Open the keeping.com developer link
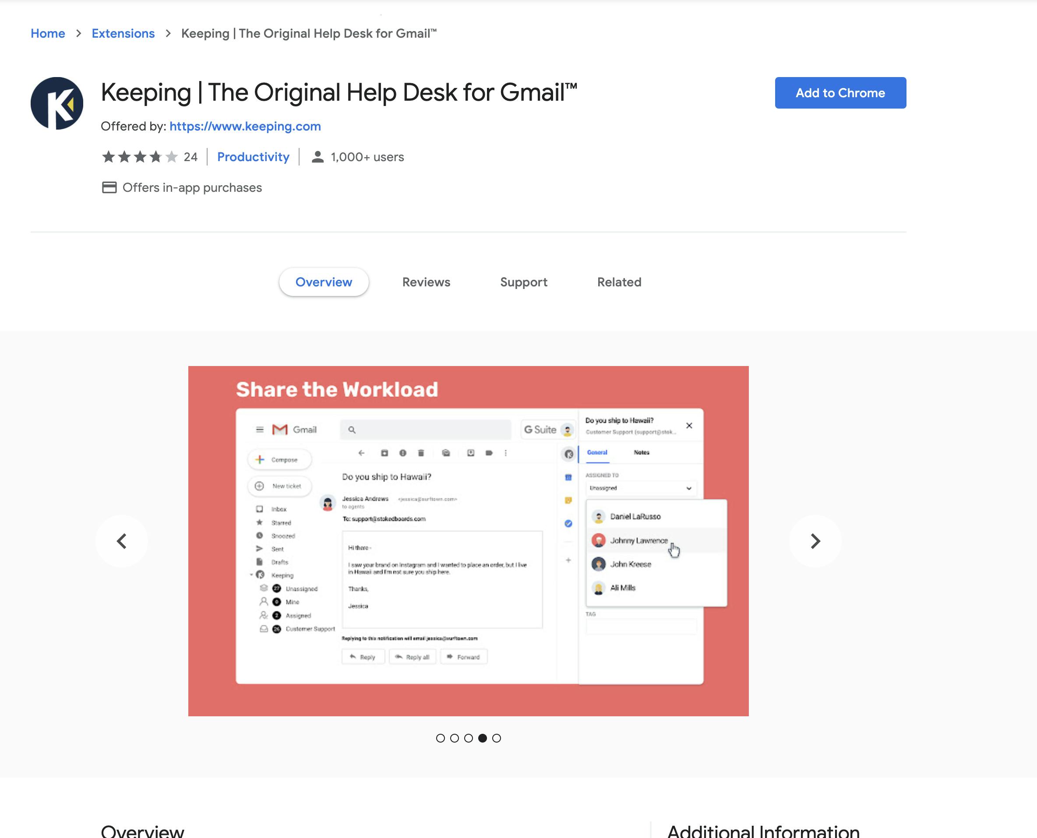Viewport: 1037px width, 838px height. coord(245,126)
